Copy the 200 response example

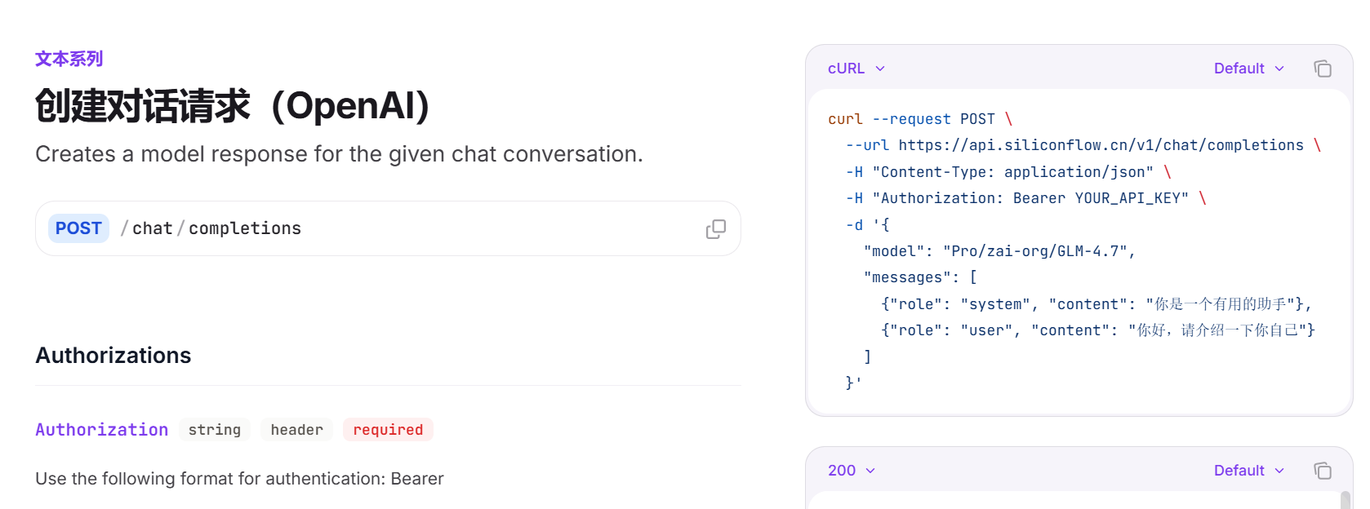pyautogui.click(x=1323, y=471)
